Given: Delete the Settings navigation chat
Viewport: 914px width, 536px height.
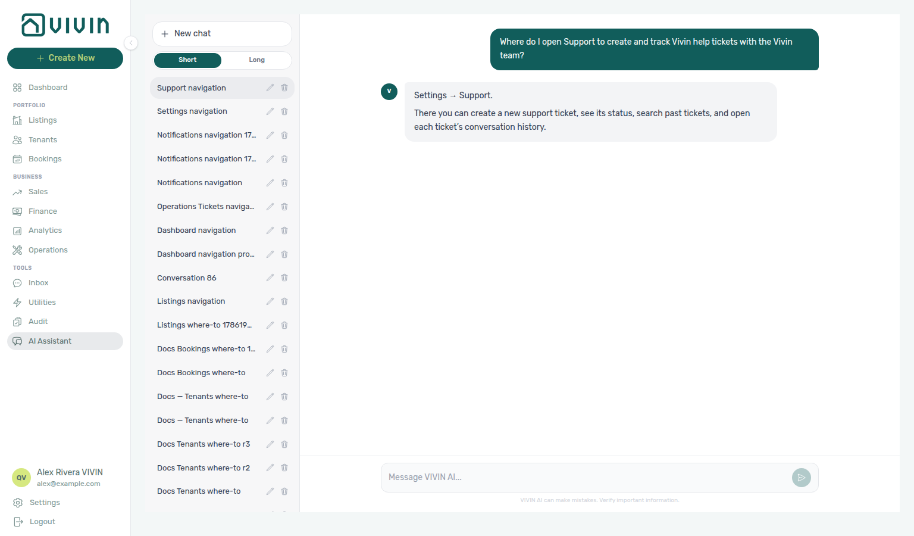Looking at the screenshot, I should (x=284, y=111).
